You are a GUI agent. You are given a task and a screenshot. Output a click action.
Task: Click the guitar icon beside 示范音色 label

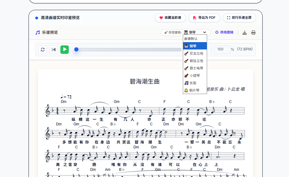point(166,33)
